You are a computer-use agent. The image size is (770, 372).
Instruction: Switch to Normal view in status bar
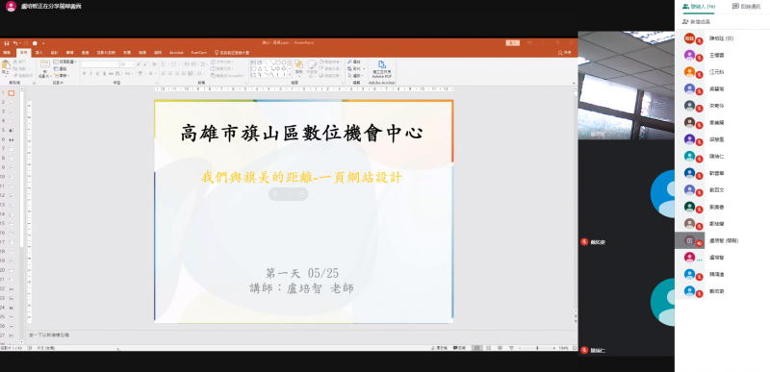[476, 348]
